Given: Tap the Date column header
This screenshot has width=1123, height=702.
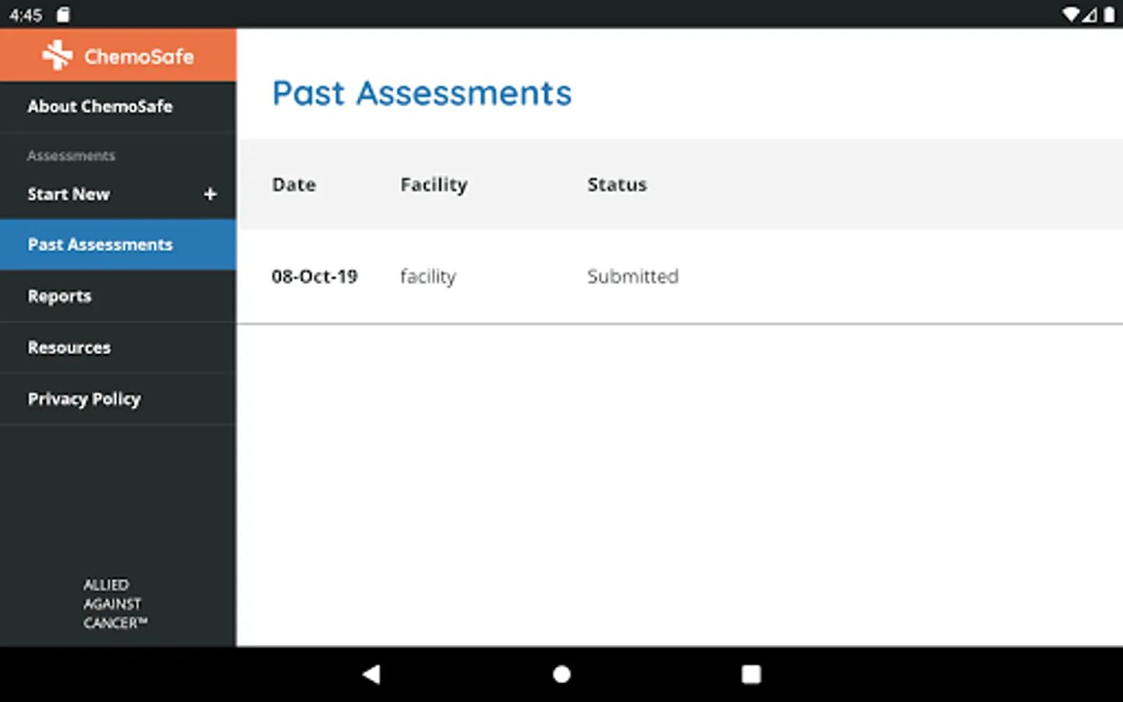Looking at the screenshot, I should coord(294,185).
